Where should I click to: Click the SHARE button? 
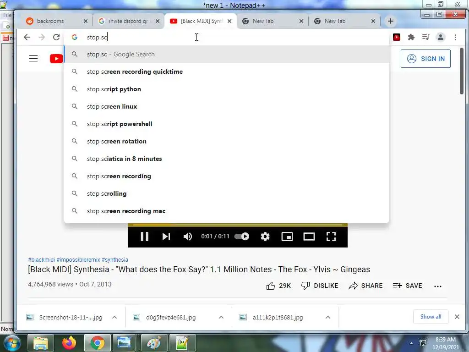point(365,286)
